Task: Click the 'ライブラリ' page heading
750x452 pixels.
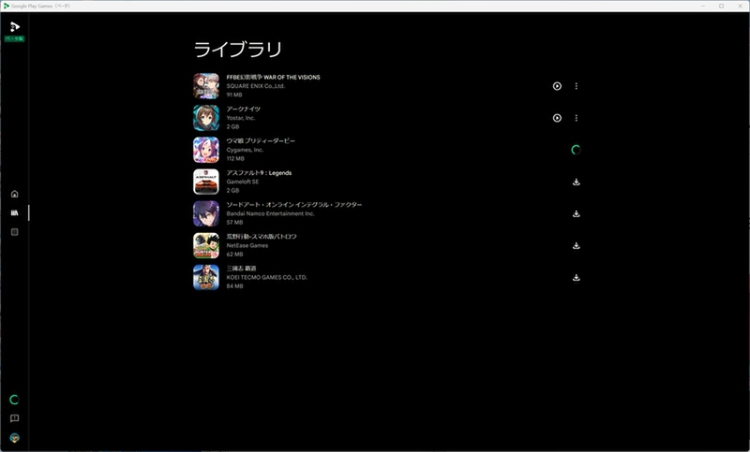Action: pos(238,50)
